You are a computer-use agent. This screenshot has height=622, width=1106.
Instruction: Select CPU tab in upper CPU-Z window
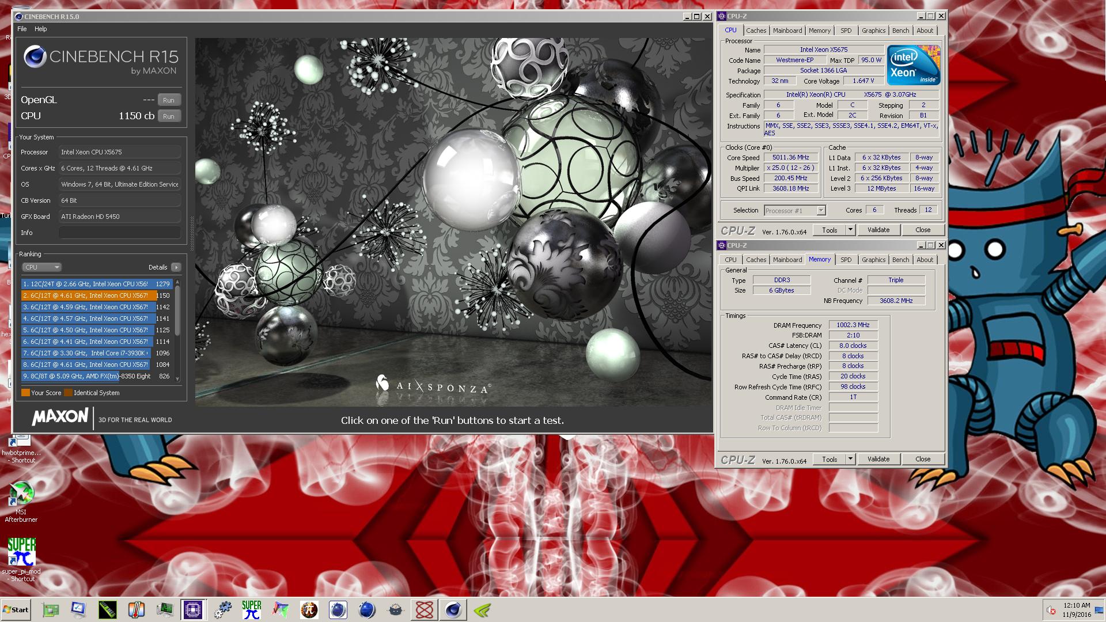pyautogui.click(x=730, y=30)
